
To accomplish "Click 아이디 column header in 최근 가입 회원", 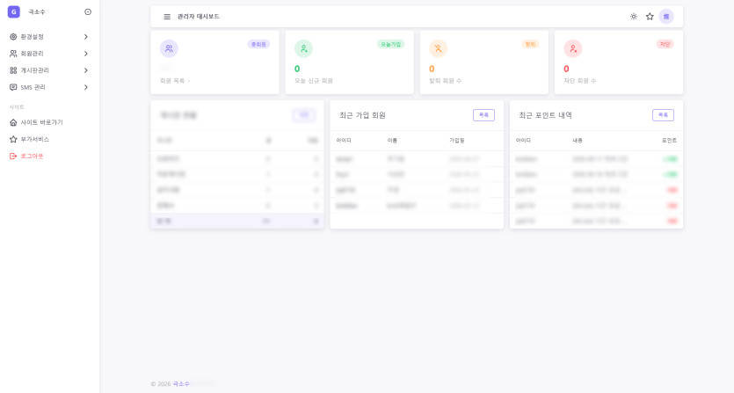I will (x=344, y=141).
